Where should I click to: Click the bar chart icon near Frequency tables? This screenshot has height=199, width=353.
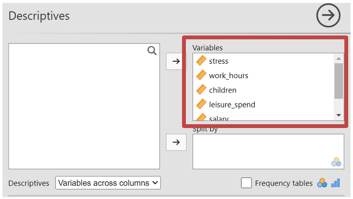pyautogui.click(x=335, y=183)
